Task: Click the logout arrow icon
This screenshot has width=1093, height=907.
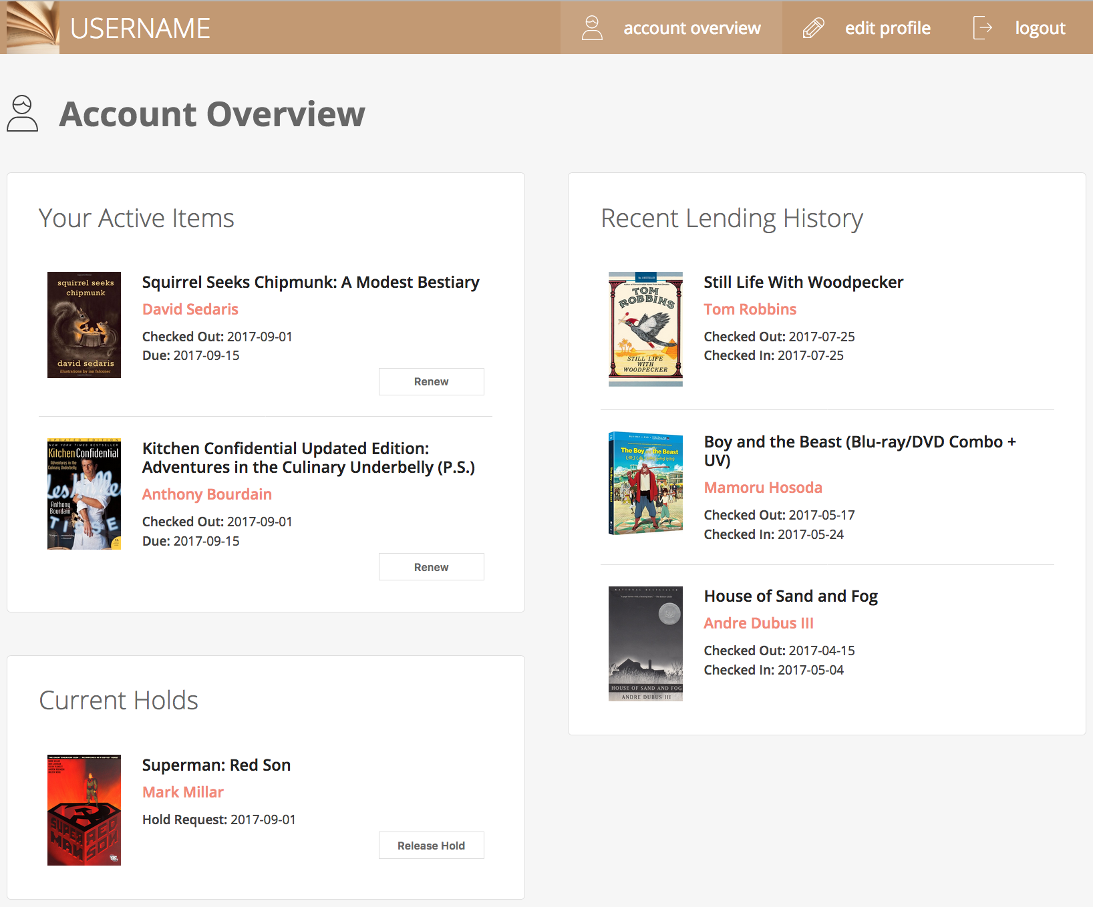Action: (982, 28)
